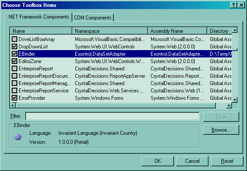Close the Choose Toolbox Items dialog

(x=241, y=5)
